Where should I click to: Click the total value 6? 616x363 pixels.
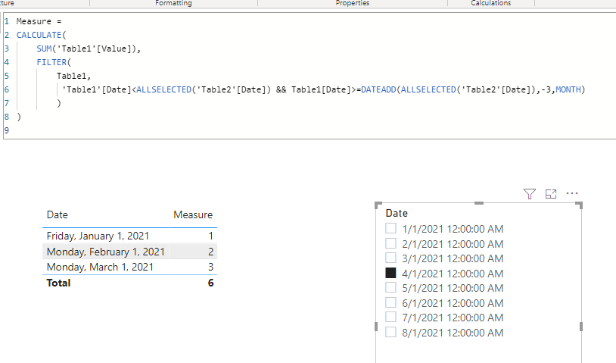point(210,283)
